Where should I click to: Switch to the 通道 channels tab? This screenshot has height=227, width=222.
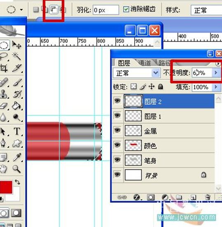[x=145, y=63]
